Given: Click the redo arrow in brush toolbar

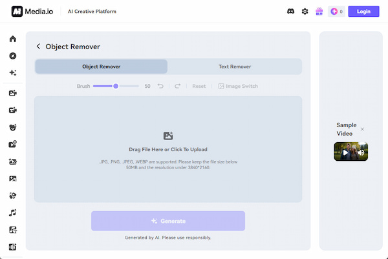Looking at the screenshot, I should tap(177, 86).
